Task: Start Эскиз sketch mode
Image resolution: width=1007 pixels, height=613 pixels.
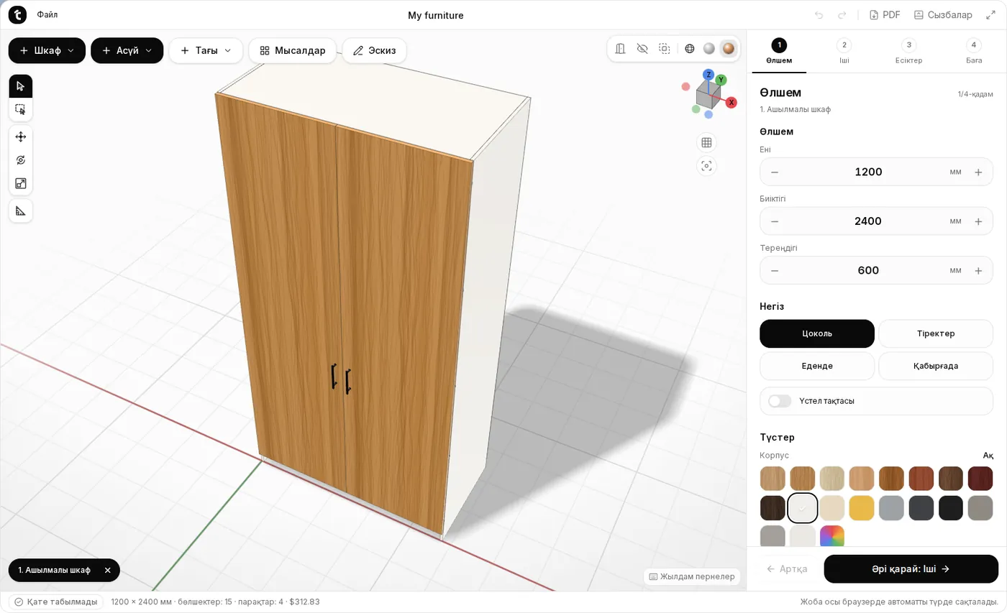Action: click(375, 50)
